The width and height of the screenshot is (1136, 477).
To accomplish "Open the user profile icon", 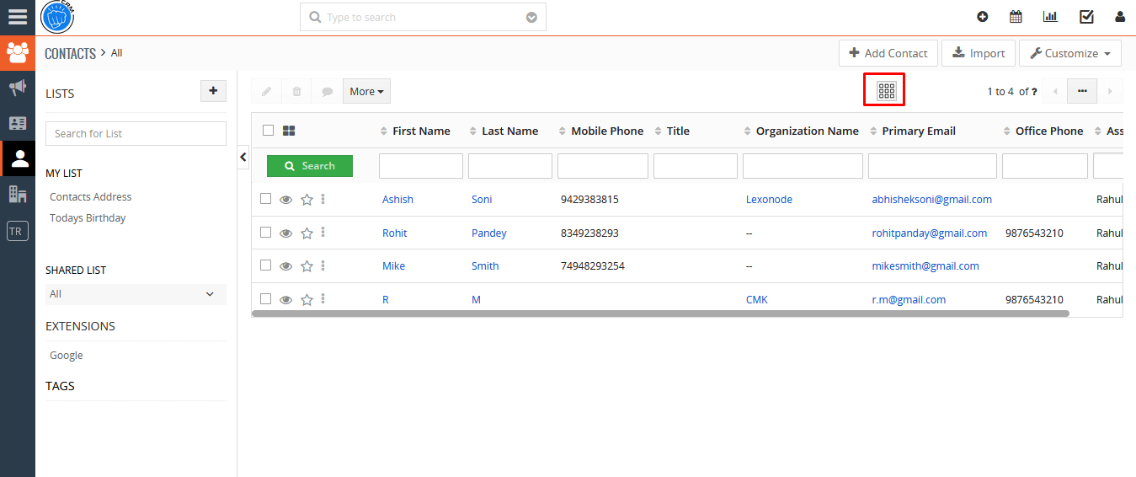I will [1120, 17].
